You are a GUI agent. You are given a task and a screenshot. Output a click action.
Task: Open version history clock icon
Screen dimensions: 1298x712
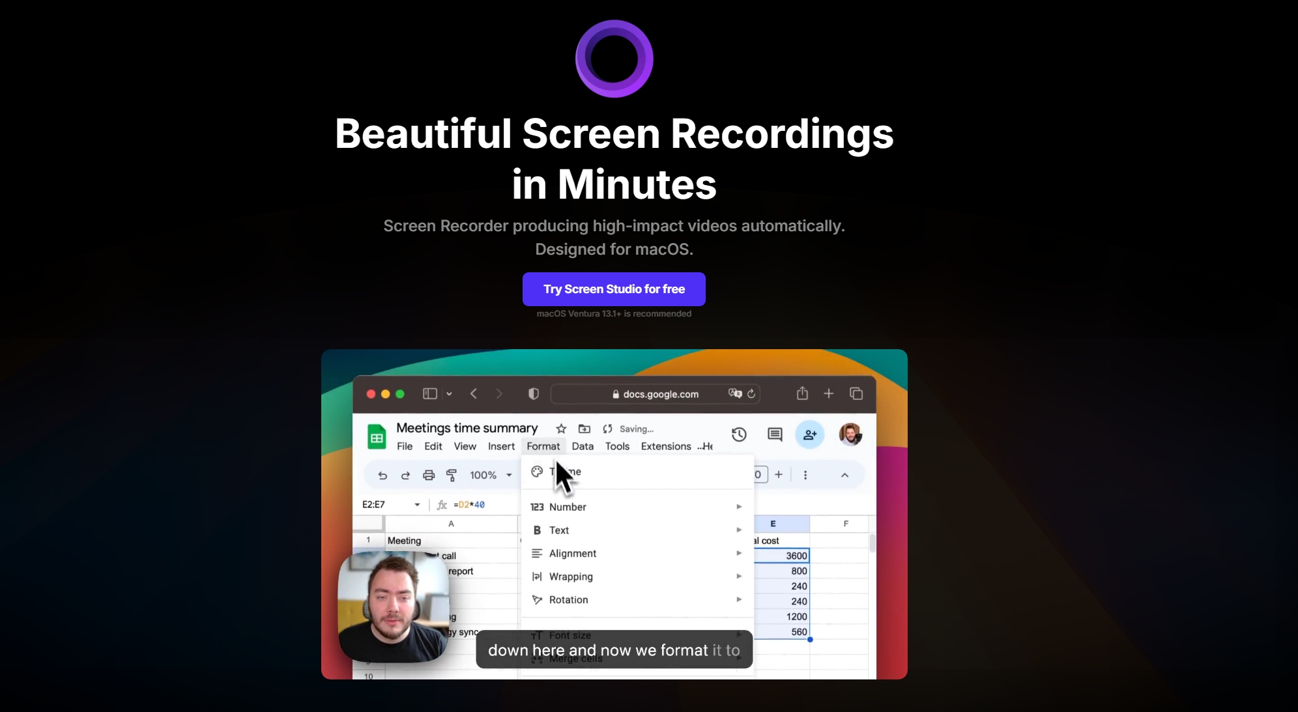[x=739, y=434]
